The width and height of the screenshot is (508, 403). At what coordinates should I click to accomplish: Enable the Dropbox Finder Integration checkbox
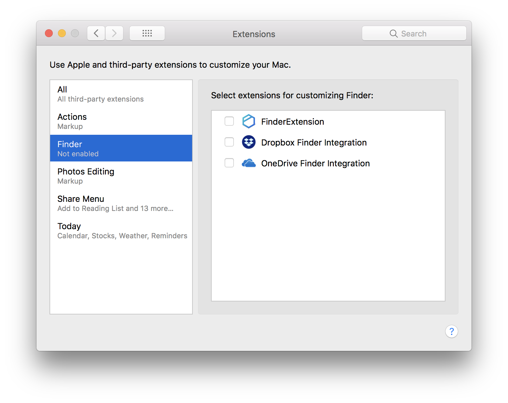[229, 142]
